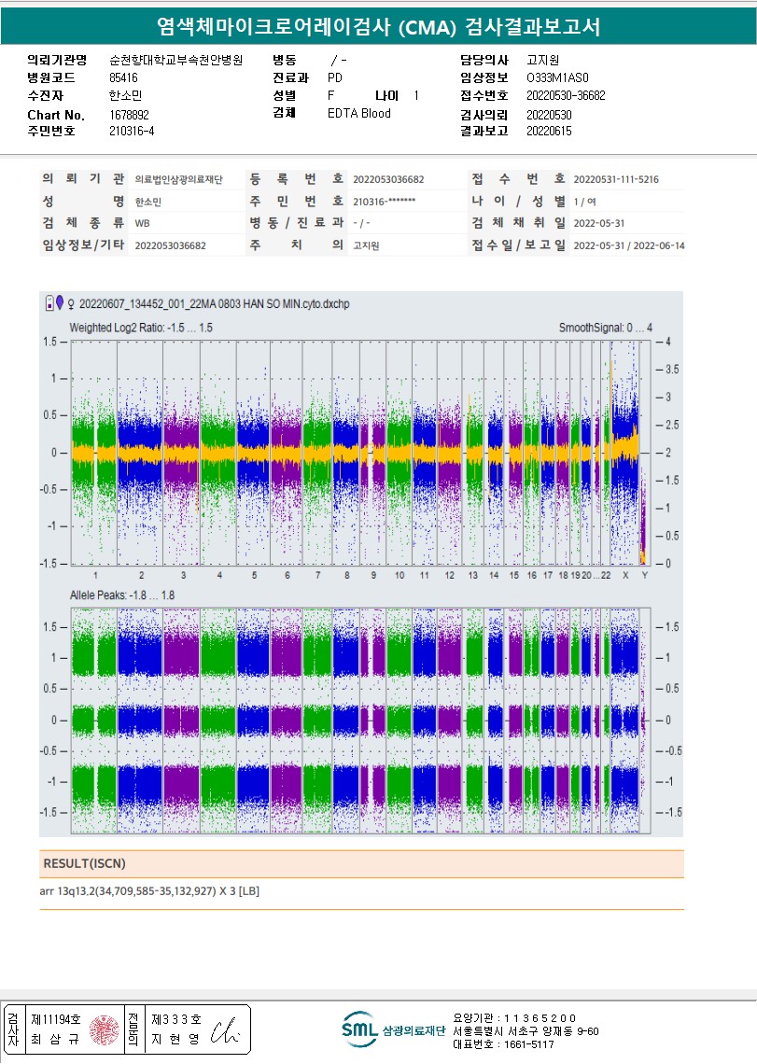This screenshot has width=757, height=1064.
Task: Click the Weighted Log2 Ratio label
Action: [141, 328]
